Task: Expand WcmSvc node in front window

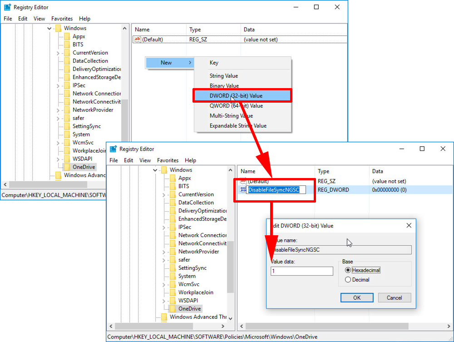Action: [164, 284]
